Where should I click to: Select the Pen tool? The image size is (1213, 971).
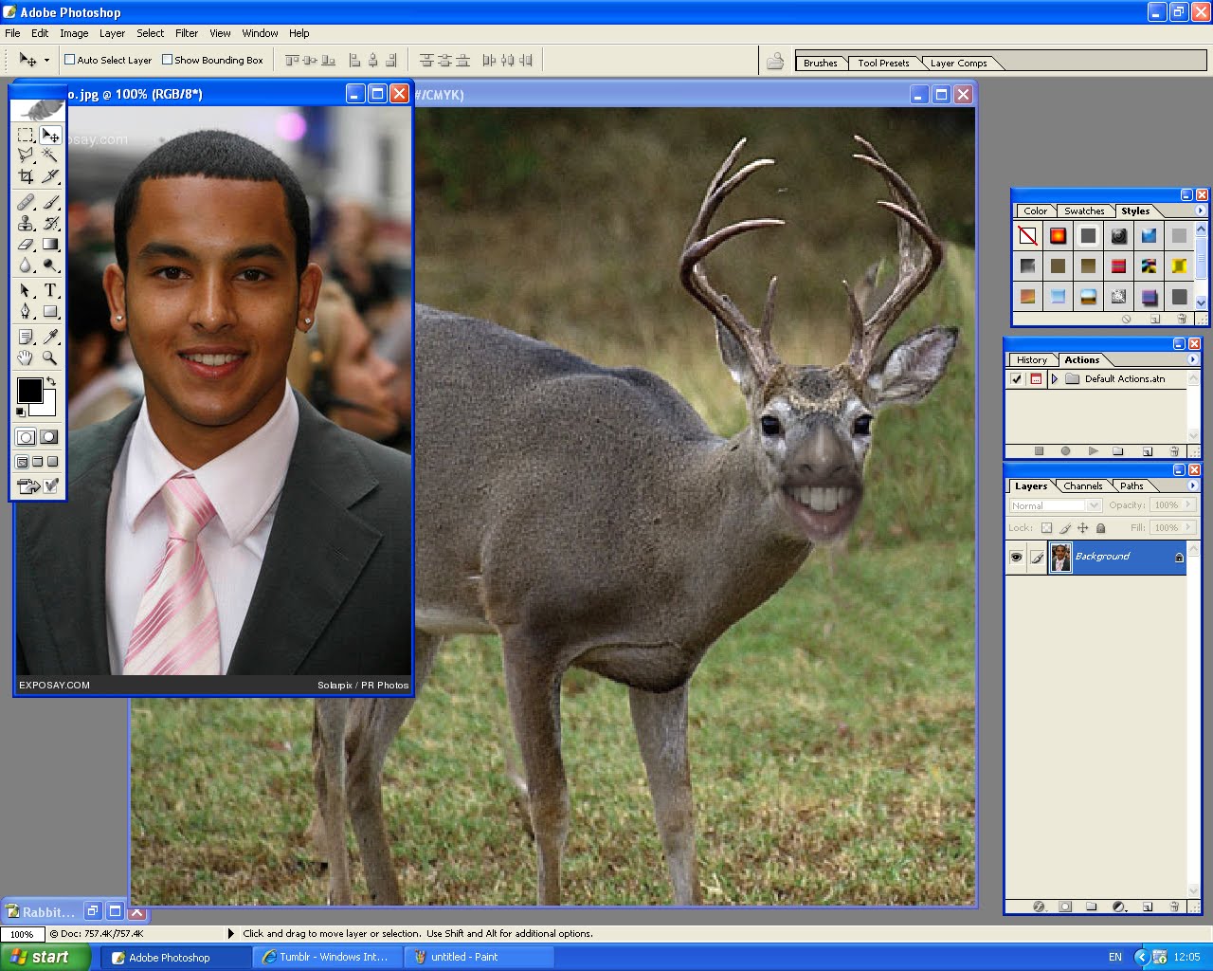26,311
